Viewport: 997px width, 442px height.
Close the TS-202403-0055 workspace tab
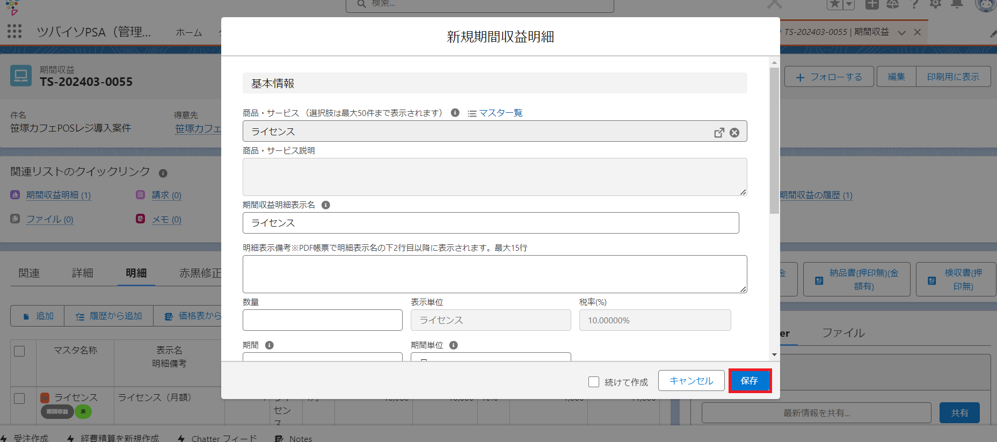(918, 32)
